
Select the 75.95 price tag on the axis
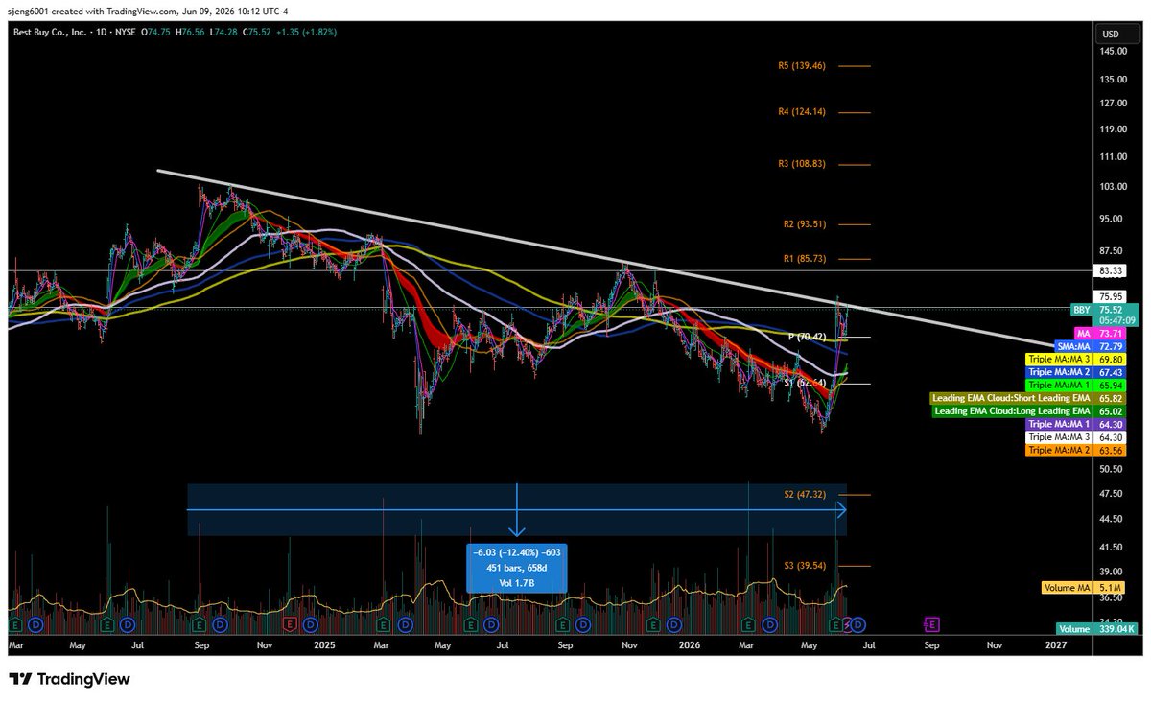(x=1110, y=296)
